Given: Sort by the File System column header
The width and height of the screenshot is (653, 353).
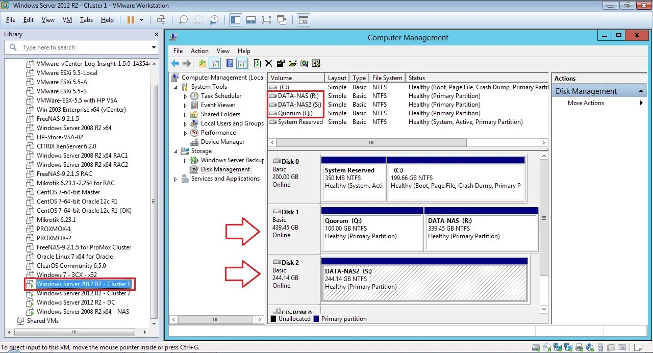Looking at the screenshot, I should pos(387,78).
